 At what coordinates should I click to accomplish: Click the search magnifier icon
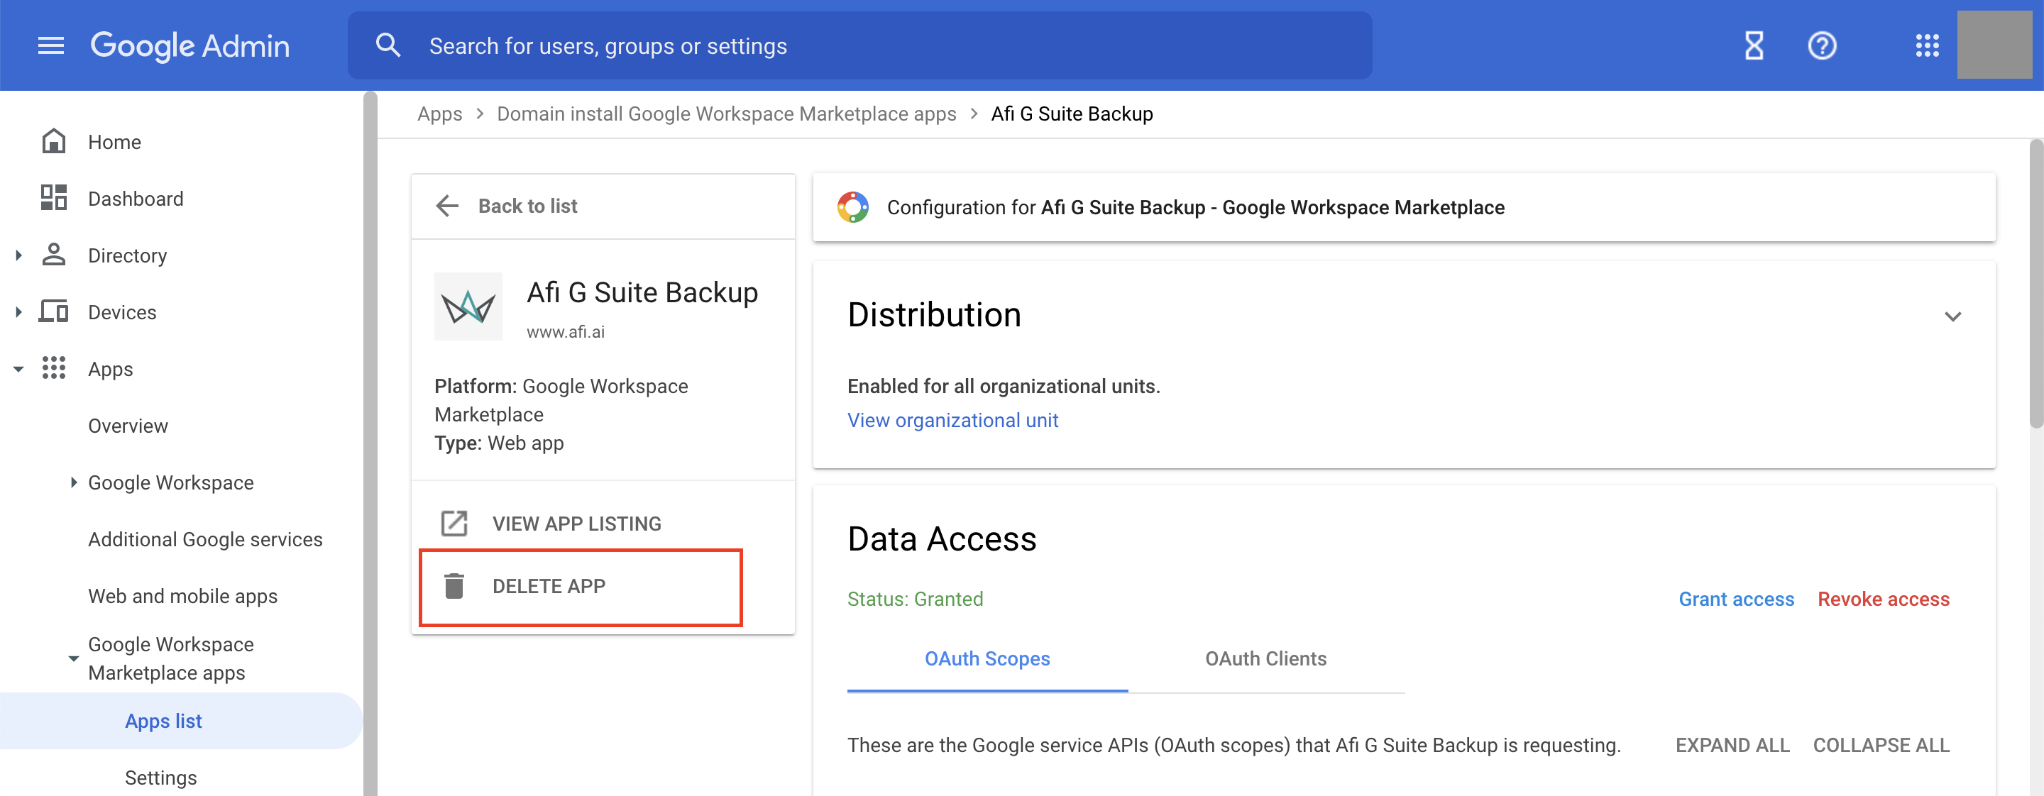click(x=388, y=45)
